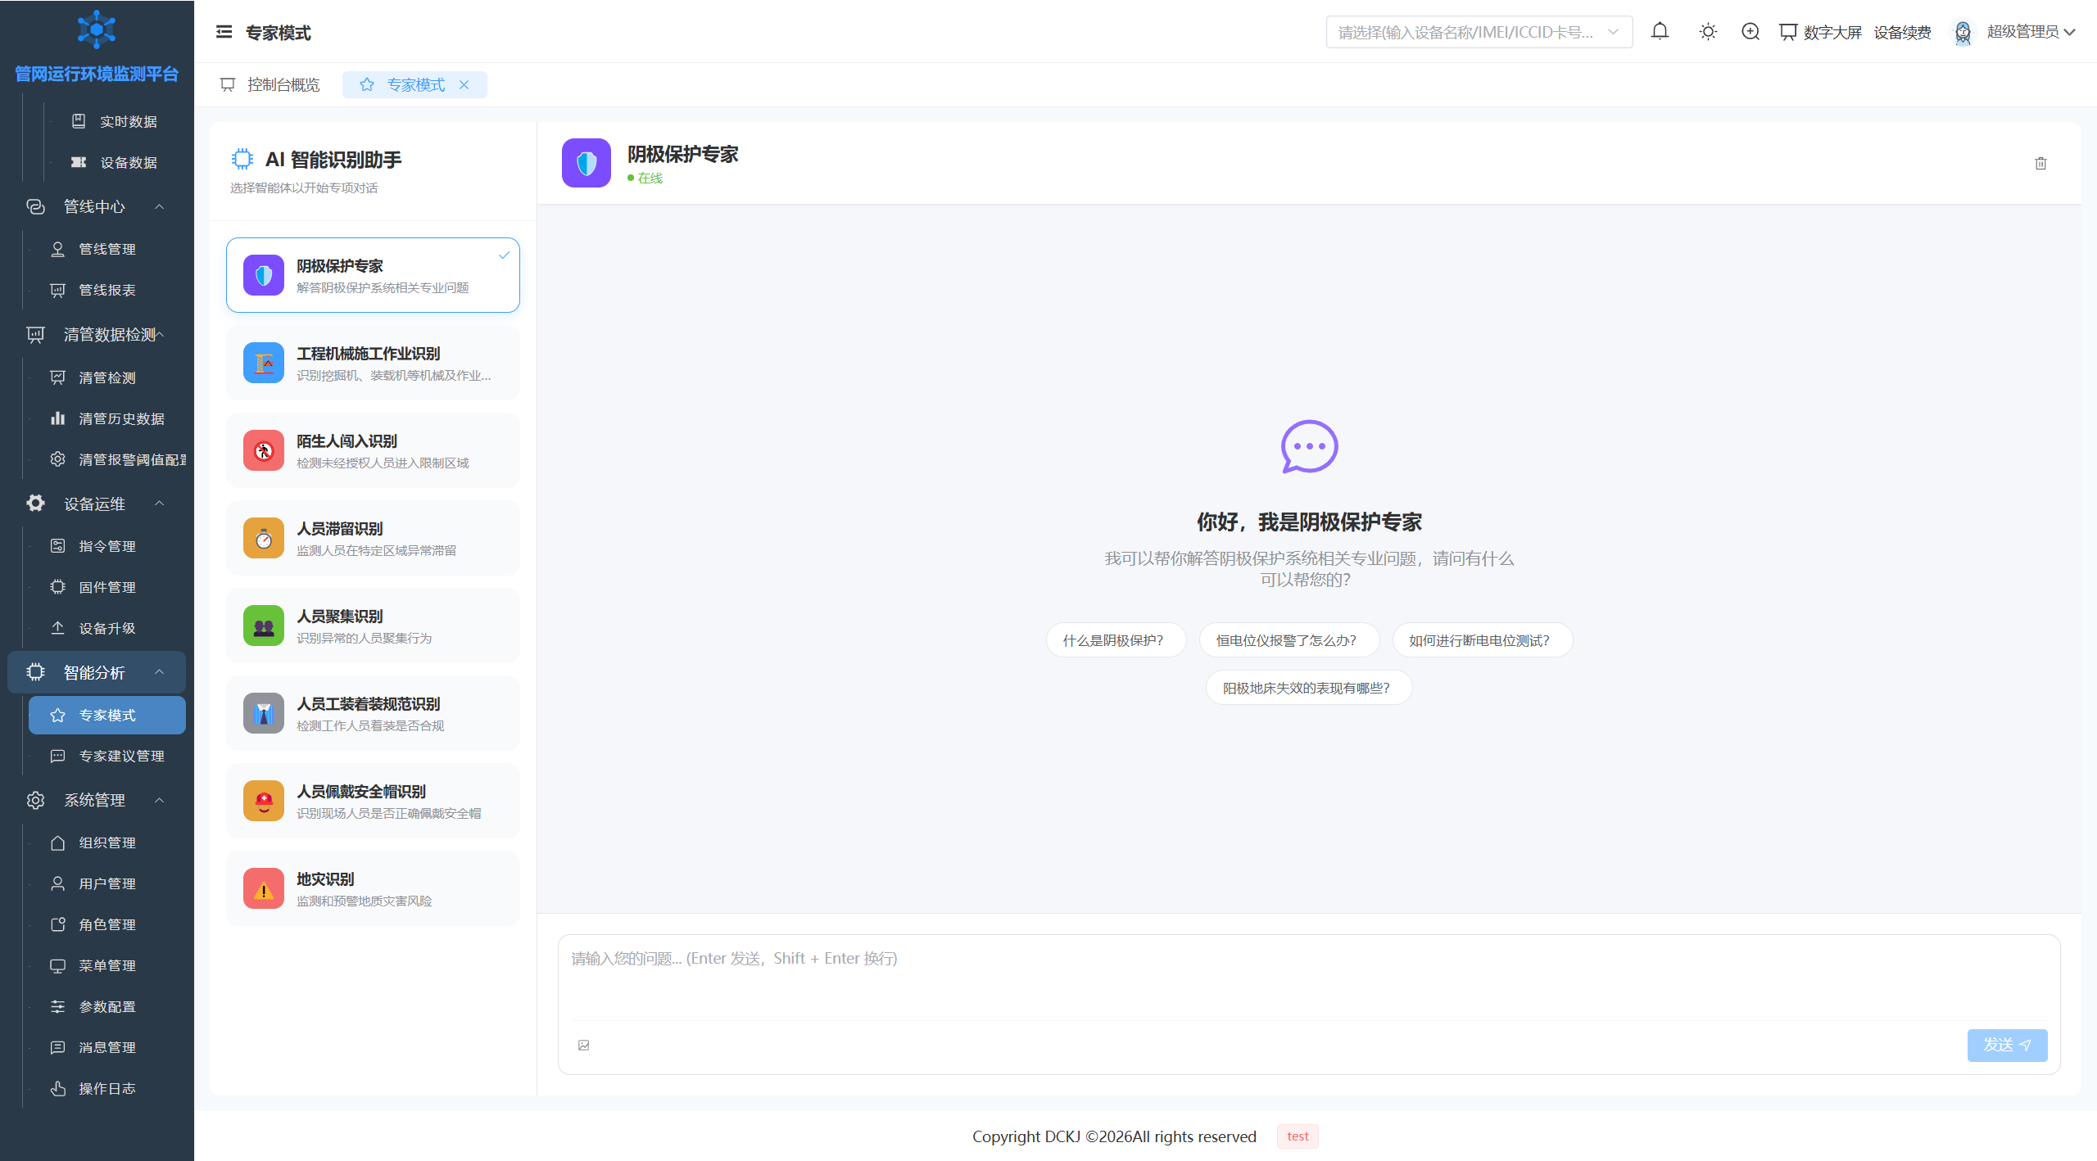Collapse sidebar with the hamburger menu icon

pyautogui.click(x=224, y=32)
